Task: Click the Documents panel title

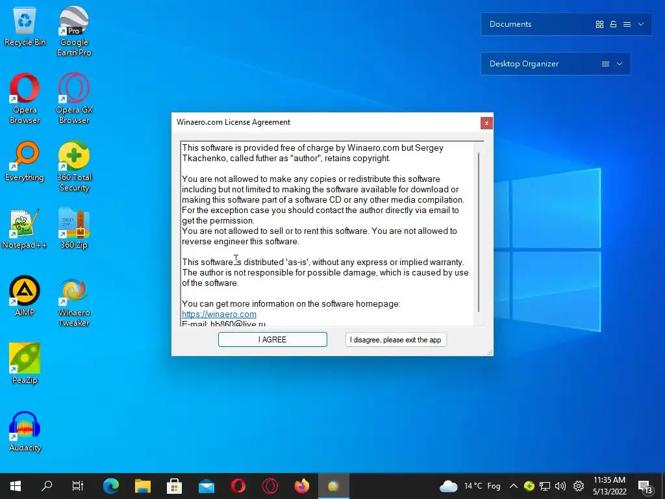Action: [x=510, y=24]
